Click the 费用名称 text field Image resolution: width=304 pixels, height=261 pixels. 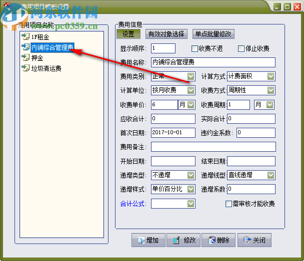pos(213,62)
